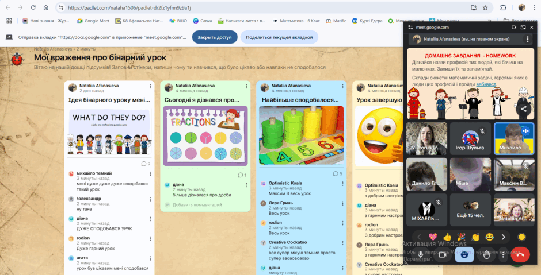Image resolution: width=541 pixels, height=275 pixels.
Task: Select Міша participant video tile
Action: 470,174
